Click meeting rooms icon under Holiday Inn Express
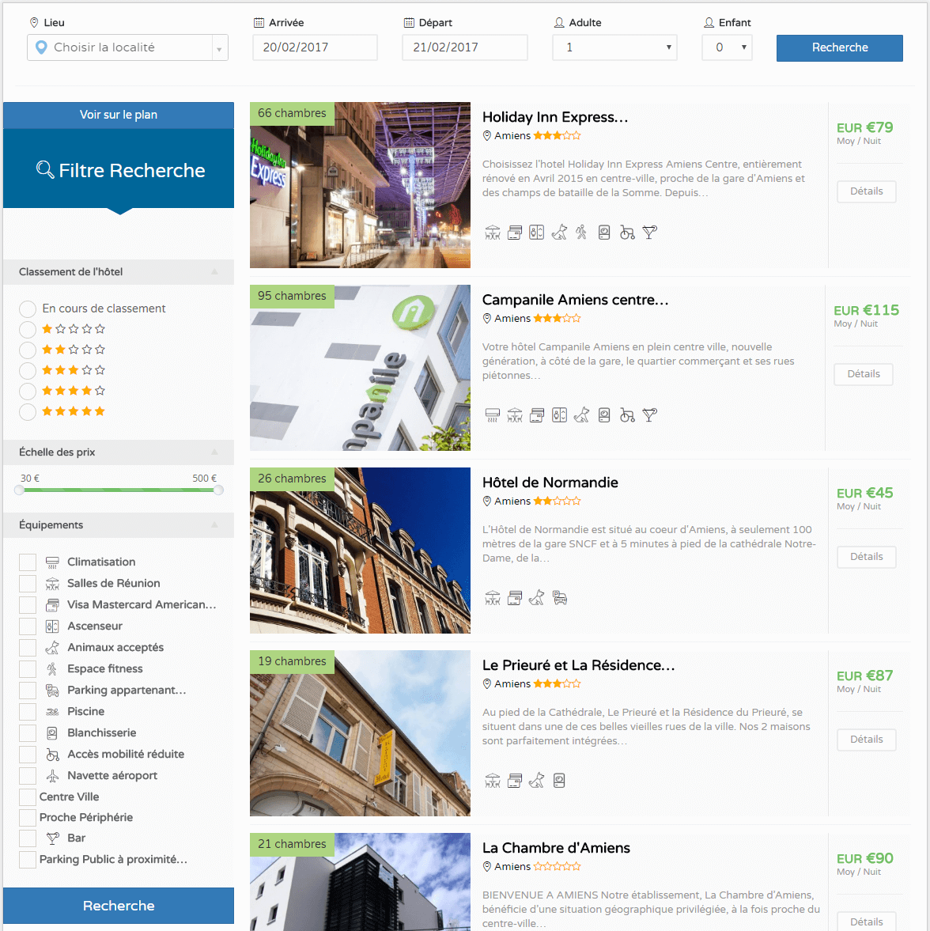The image size is (930, 931). point(492,233)
